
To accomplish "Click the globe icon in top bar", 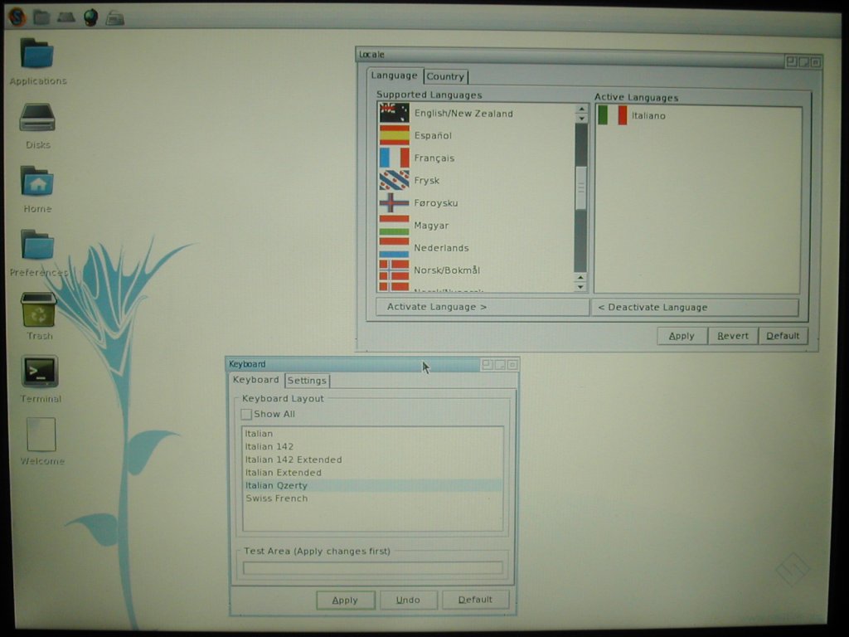I will point(91,17).
